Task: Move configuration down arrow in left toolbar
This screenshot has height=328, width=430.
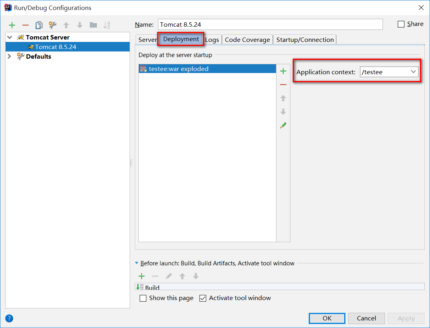Action: (80, 25)
